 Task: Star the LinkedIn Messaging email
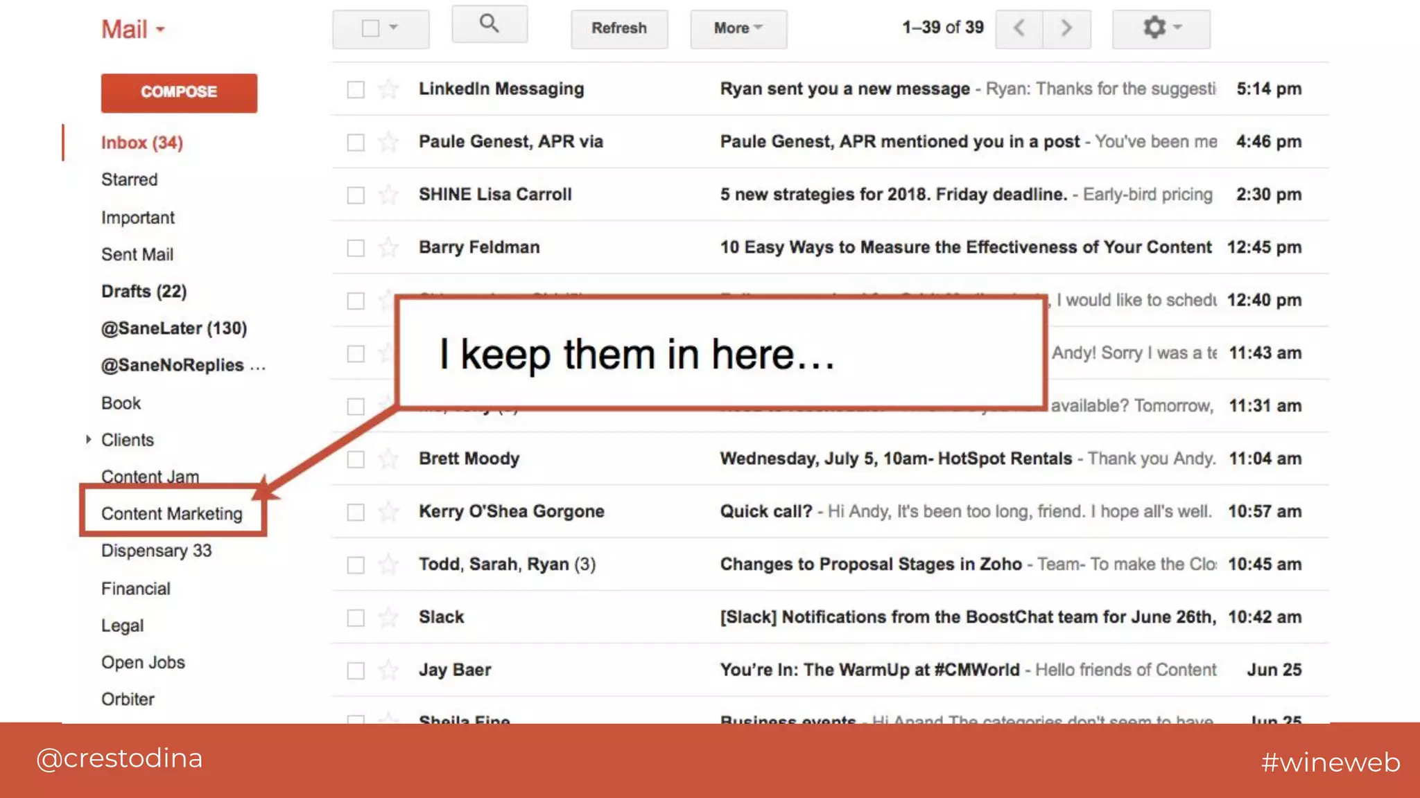click(x=388, y=89)
